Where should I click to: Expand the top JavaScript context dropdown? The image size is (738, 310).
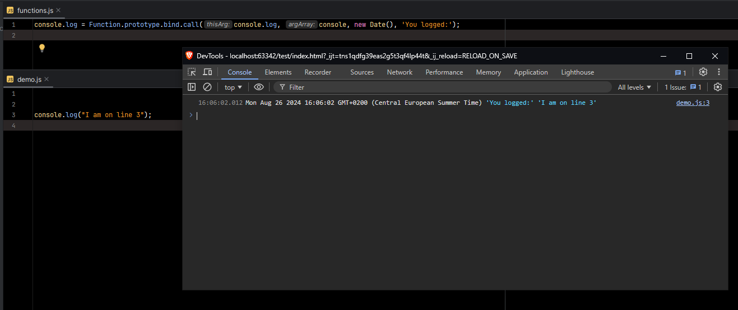pyautogui.click(x=233, y=87)
